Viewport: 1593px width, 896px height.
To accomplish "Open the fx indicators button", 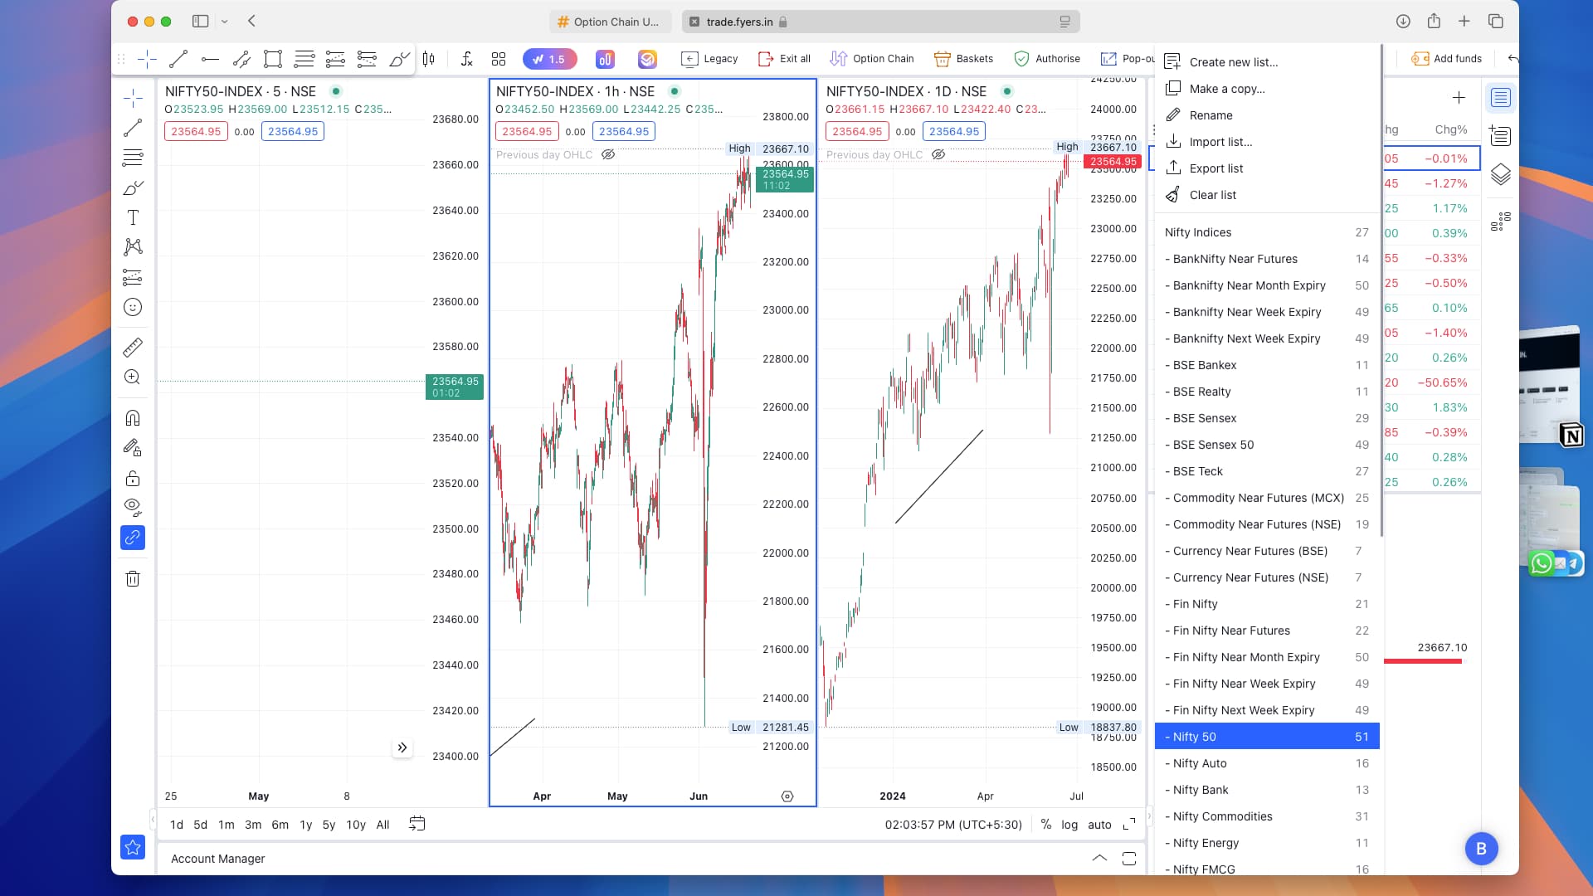I will point(467,59).
